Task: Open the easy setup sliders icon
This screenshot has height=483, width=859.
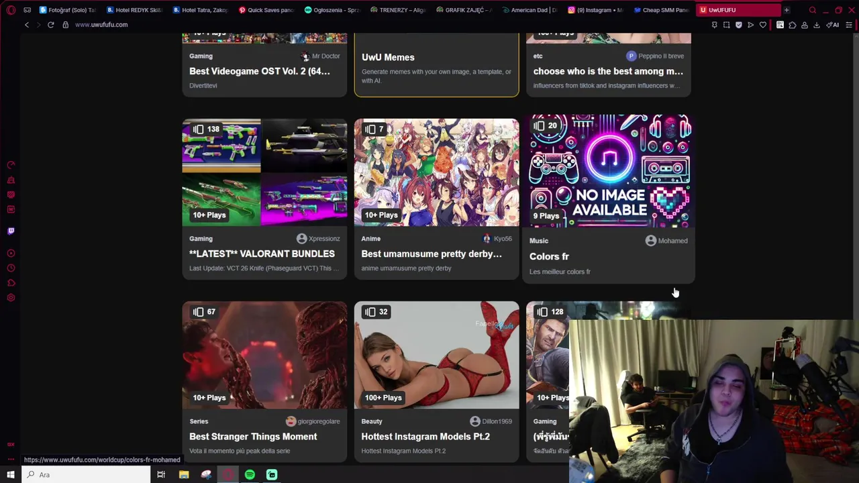Action: tap(849, 25)
